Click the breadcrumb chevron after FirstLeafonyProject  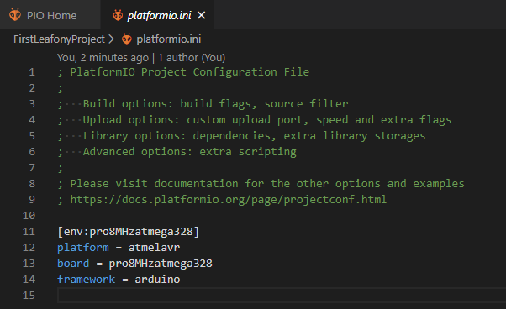point(111,39)
